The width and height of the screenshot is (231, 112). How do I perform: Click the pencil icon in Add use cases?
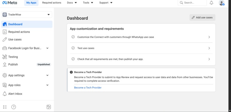(x=193, y=17)
